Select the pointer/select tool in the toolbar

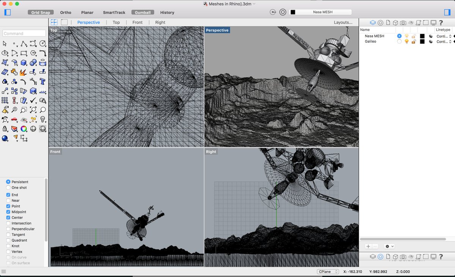(x=5, y=44)
